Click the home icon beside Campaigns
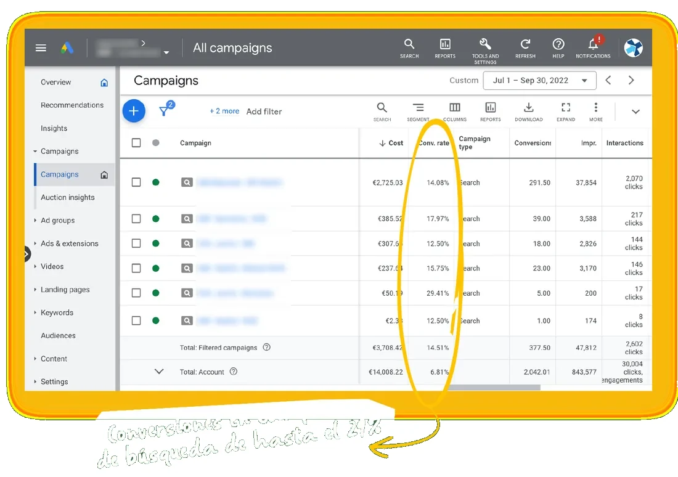The image size is (678, 477). coord(104,174)
